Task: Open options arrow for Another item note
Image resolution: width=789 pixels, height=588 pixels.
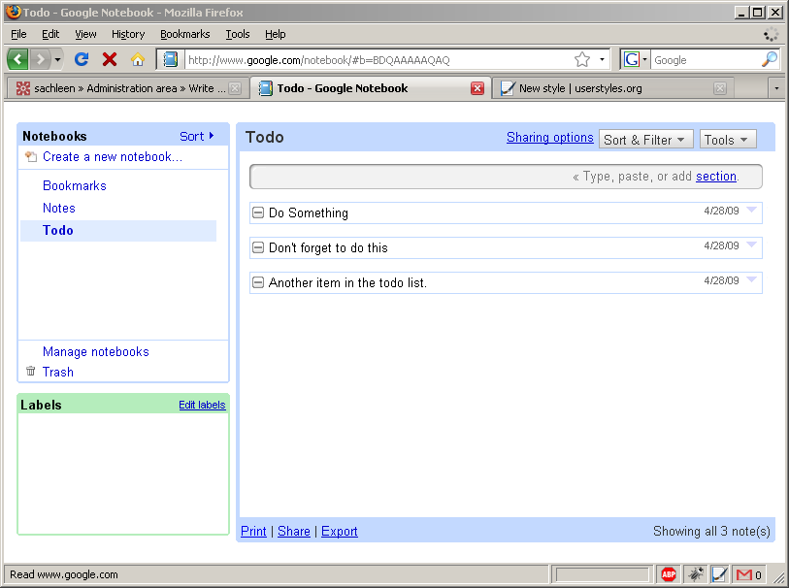Action: [x=751, y=279]
